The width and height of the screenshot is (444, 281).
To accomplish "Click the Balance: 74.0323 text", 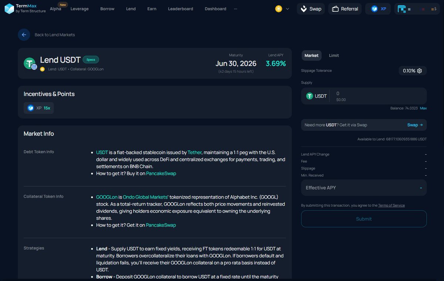I will (404, 108).
